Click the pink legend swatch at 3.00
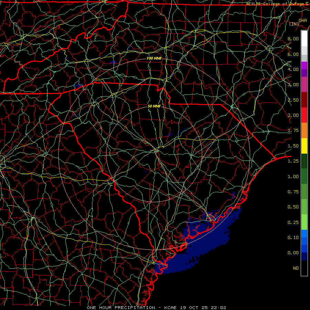Image resolution: width=310 pixels, height=310 pixels. click(x=304, y=84)
